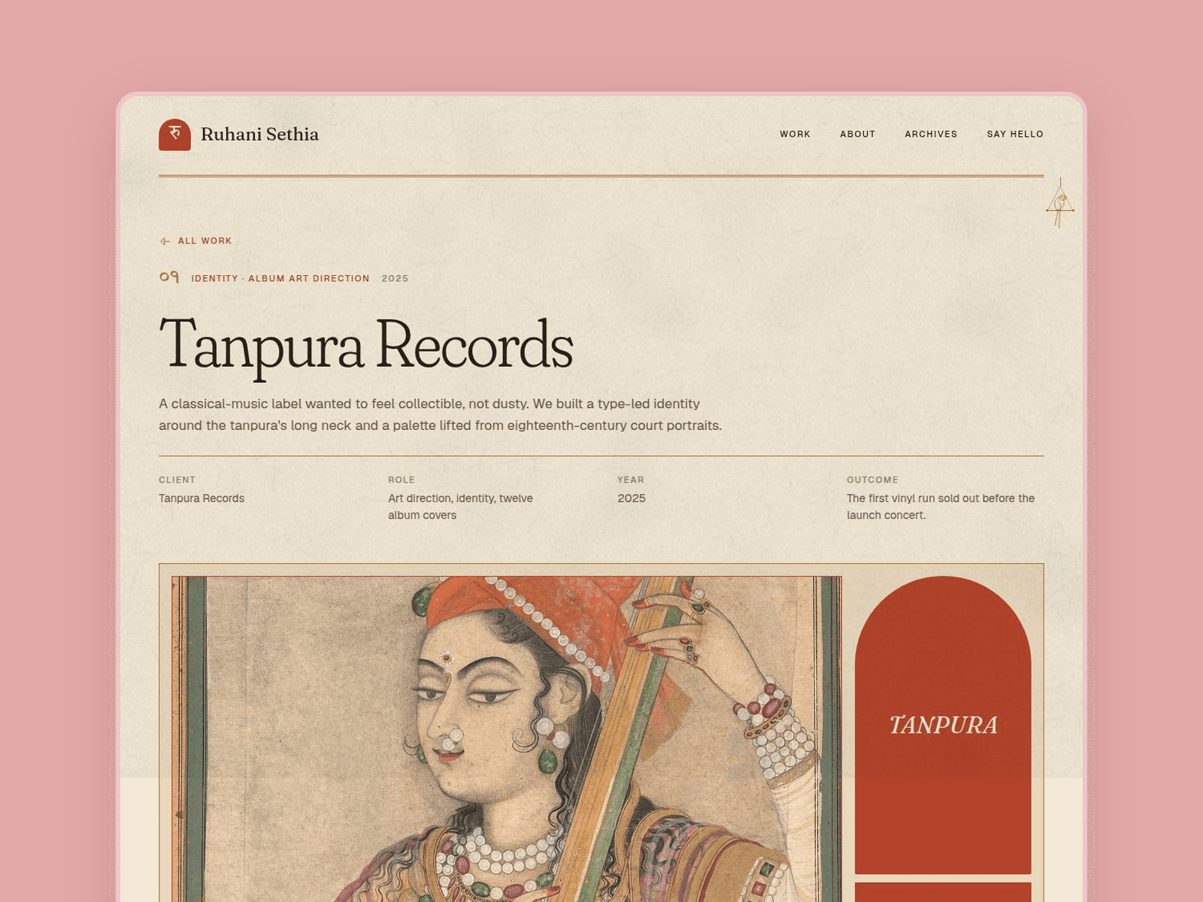Return via the All Work link
The height and width of the screenshot is (902, 1203).
click(x=205, y=241)
